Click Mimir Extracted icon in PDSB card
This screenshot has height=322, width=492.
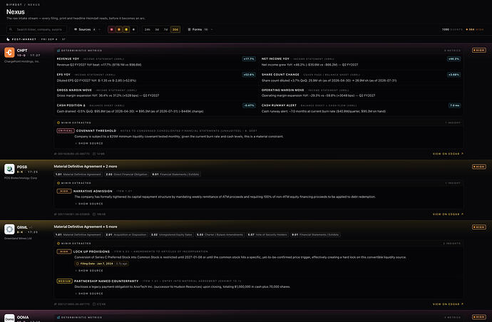[58, 183]
